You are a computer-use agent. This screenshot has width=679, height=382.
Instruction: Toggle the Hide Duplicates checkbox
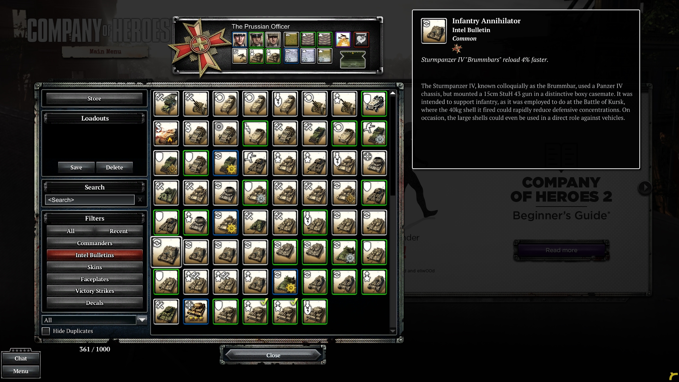[x=46, y=331]
